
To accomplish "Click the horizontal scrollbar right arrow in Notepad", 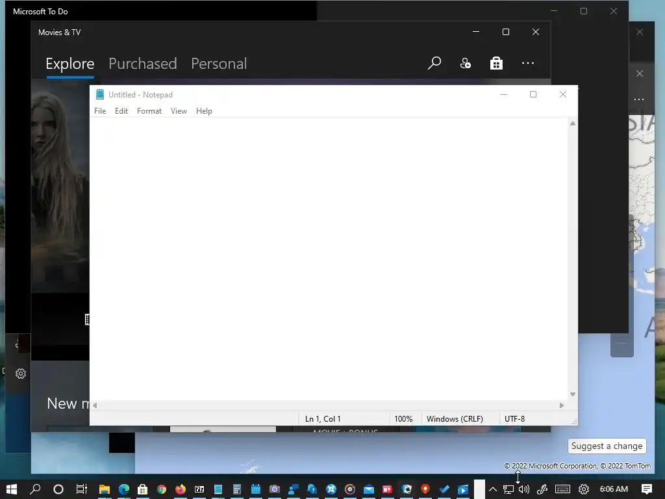I will (x=562, y=405).
